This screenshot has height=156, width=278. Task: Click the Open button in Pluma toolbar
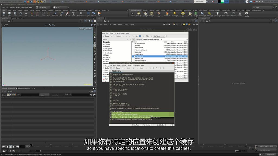pos(117,68)
